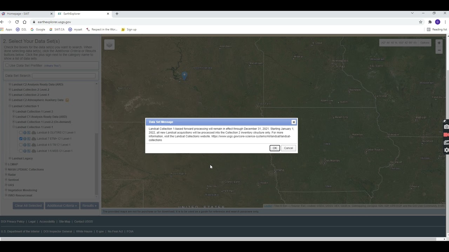Click cloud icon for Landsat 8 OLI/TIRS C1 Level-1
449x252 pixels.
pyautogui.click(x=34, y=133)
